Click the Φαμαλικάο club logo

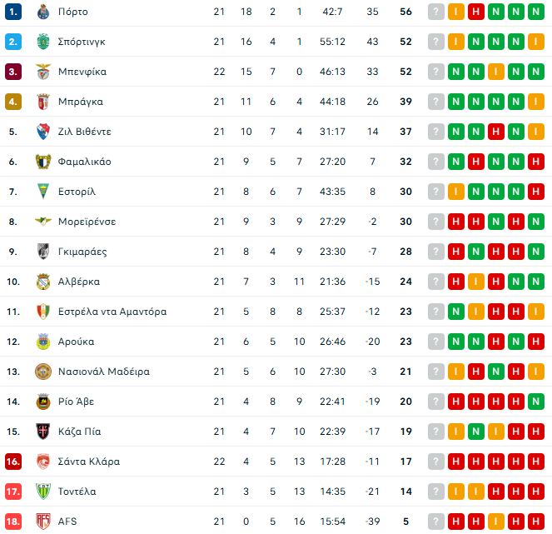(43, 162)
